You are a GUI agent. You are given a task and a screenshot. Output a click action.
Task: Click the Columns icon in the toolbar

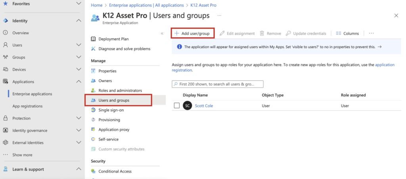pyautogui.click(x=339, y=34)
